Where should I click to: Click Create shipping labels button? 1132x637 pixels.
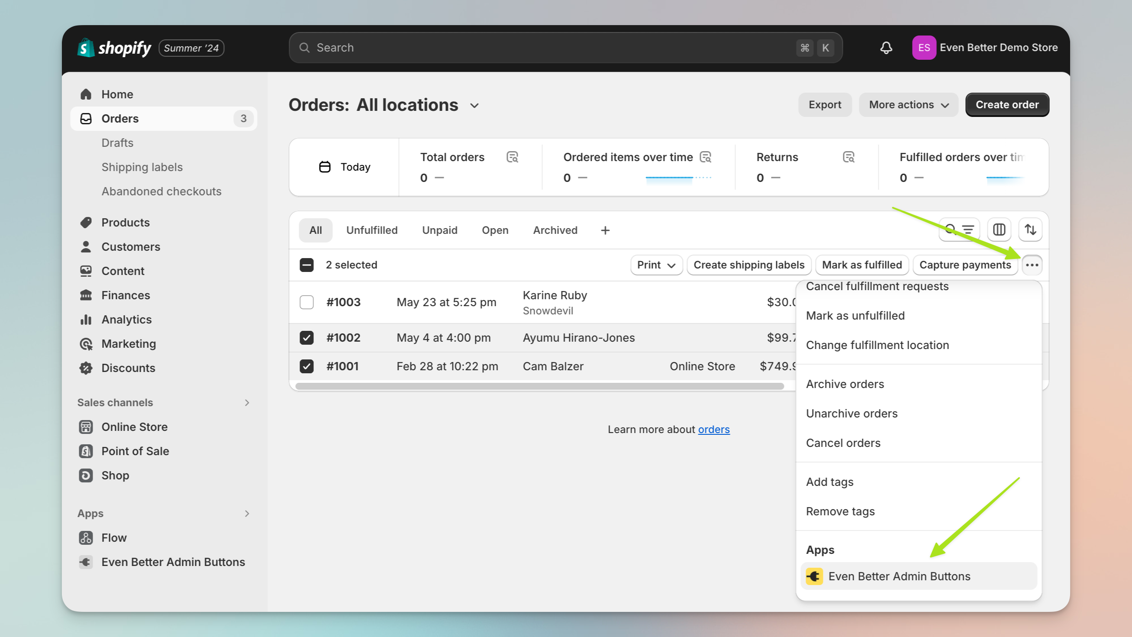click(x=749, y=265)
